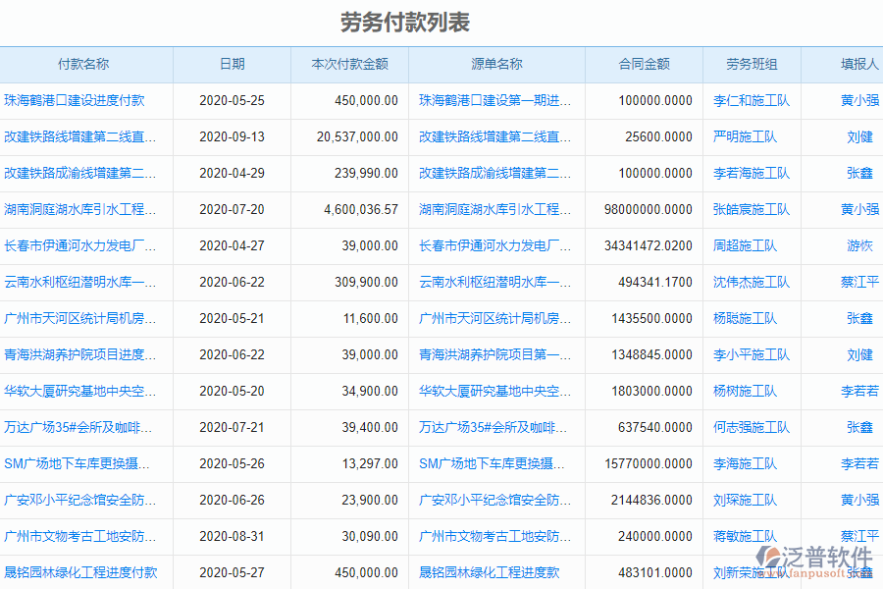
Task: Select contract amount 98000000.0000
Action: (x=649, y=210)
